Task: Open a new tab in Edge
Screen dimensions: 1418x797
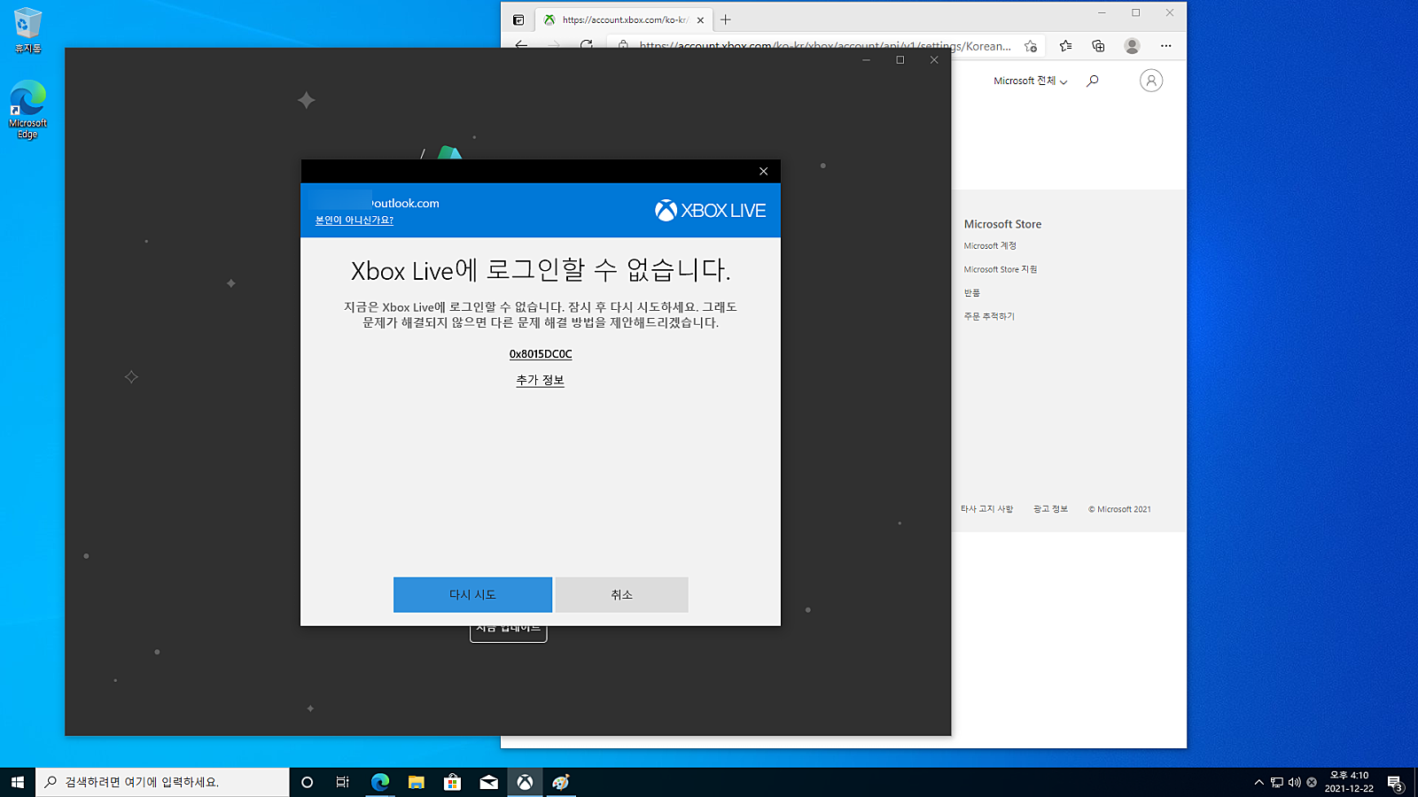Action: pos(726,19)
